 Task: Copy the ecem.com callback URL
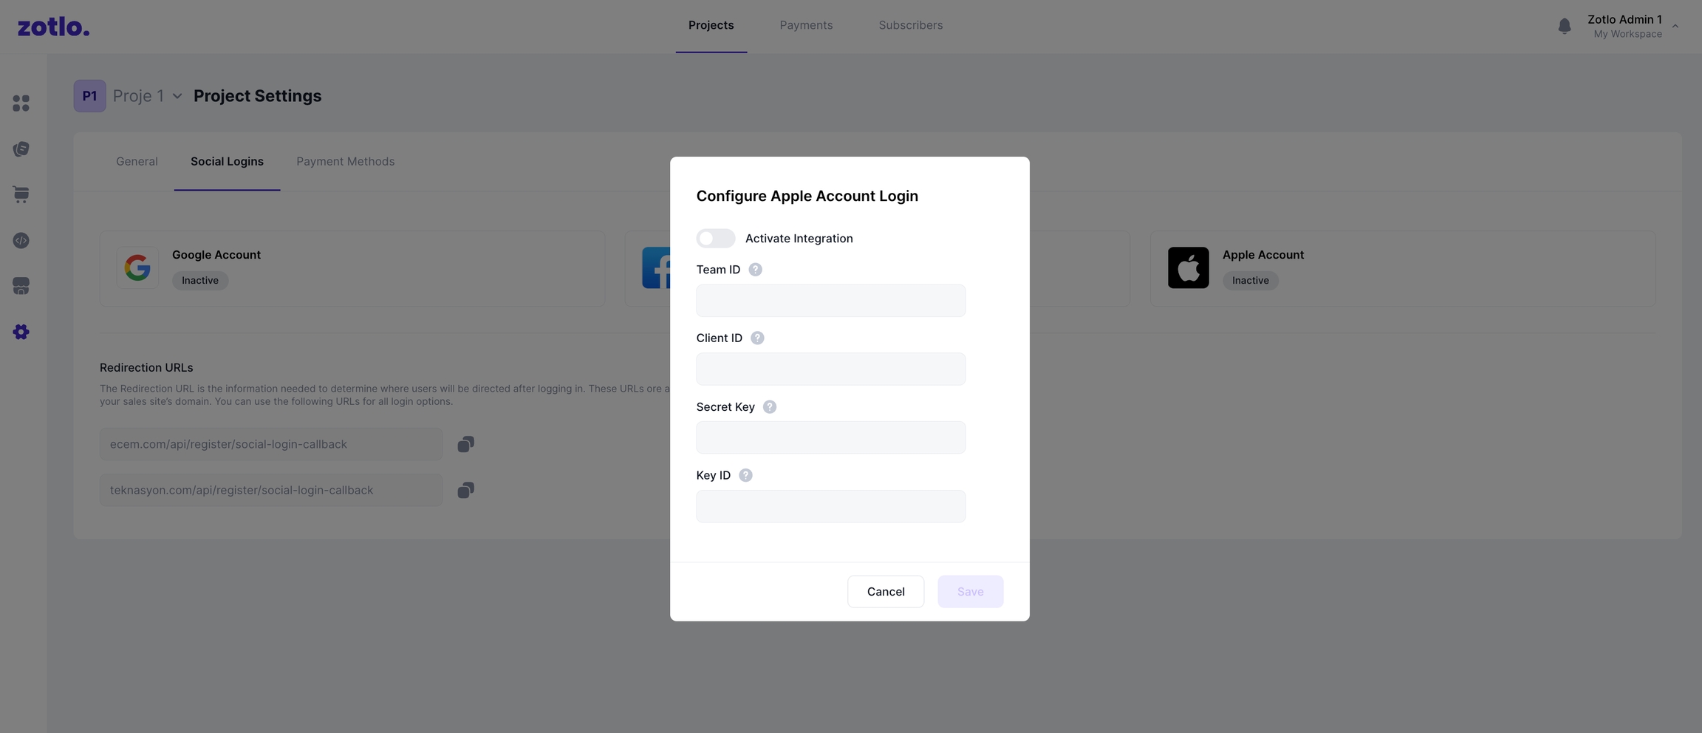pos(465,444)
